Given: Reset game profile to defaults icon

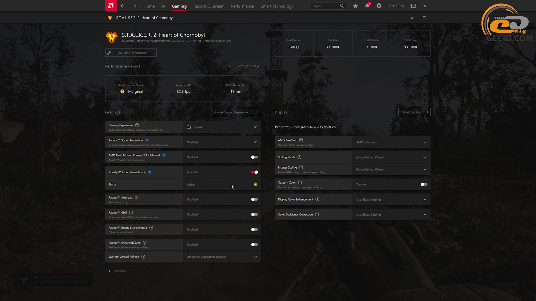Looking at the screenshot, I should 425,18.
